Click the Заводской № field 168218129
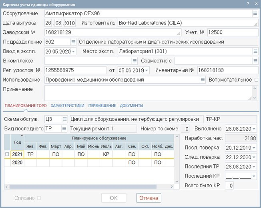The image size is (261, 208). point(113,32)
